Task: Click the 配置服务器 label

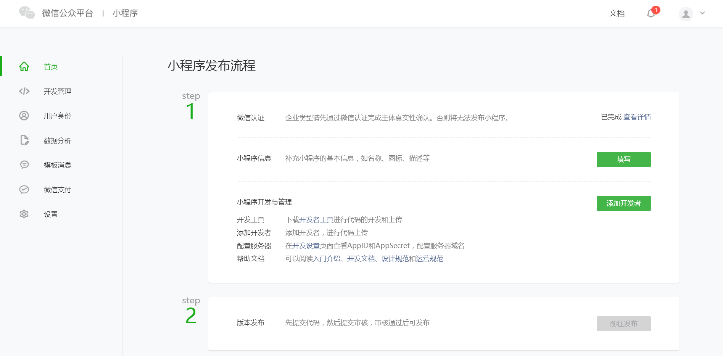Action: tap(254, 246)
